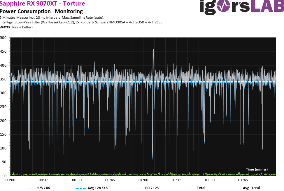Click the 450 value on the y-axis
284x191 pixels.
click(3, 51)
